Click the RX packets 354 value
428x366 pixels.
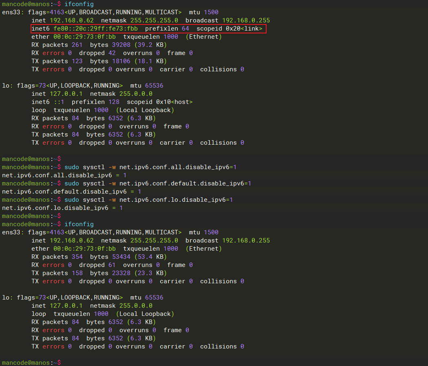coord(77,257)
